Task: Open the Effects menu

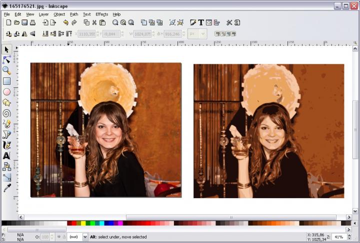Action: [x=101, y=14]
